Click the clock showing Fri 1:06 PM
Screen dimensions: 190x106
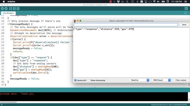pyautogui.click(x=177, y=1)
